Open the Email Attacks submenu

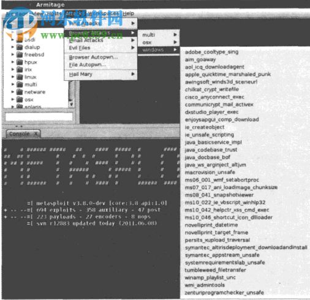100,40
